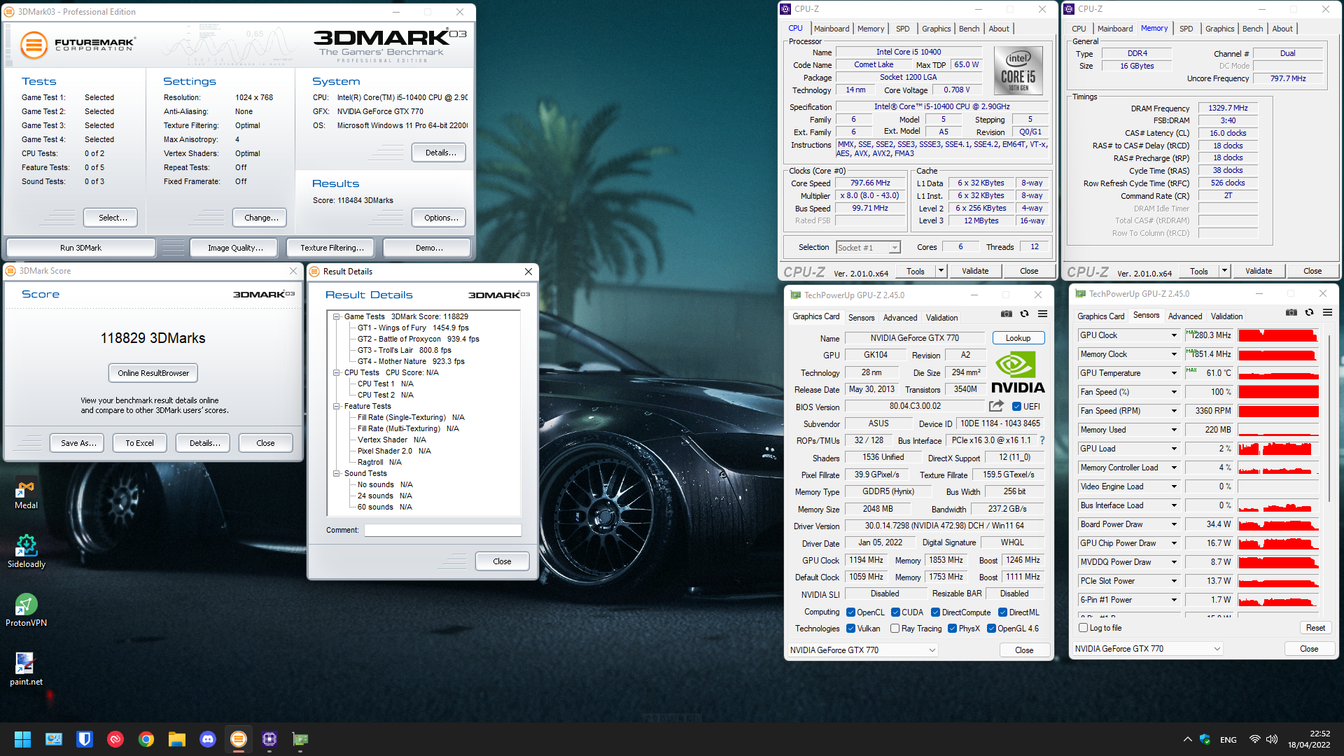Open the GPU selector dropdown in GPU-Z Graphics Card window
This screenshot has height=756, width=1344.
pos(862,650)
